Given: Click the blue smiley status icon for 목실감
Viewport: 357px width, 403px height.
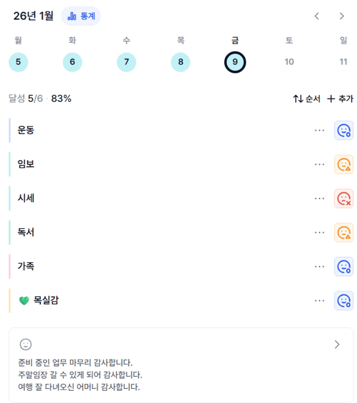Looking at the screenshot, I should [x=344, y=301].
